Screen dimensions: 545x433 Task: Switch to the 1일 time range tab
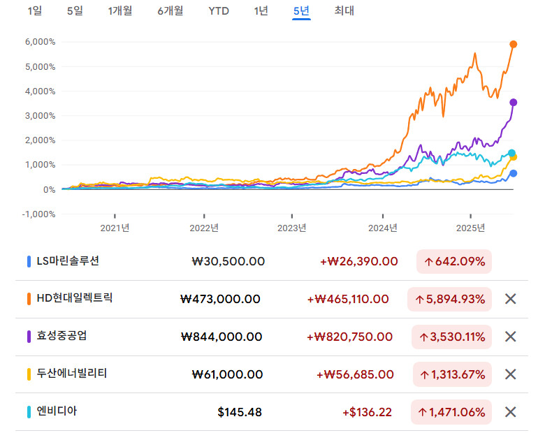[34, 11]
